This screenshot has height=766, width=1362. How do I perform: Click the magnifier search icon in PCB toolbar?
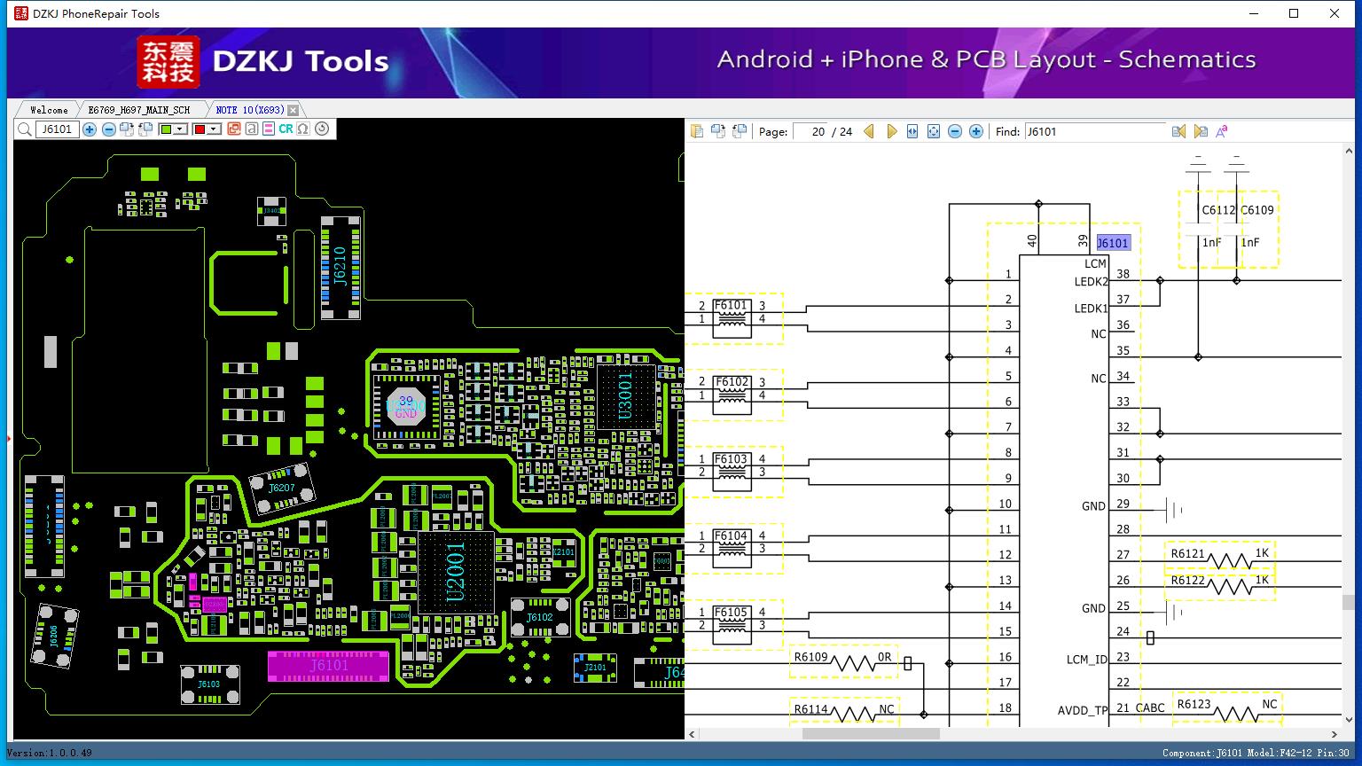25,129
